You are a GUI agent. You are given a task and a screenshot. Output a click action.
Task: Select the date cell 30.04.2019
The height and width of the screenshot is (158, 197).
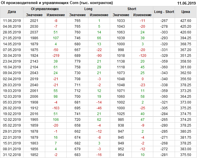pos(12,56)
